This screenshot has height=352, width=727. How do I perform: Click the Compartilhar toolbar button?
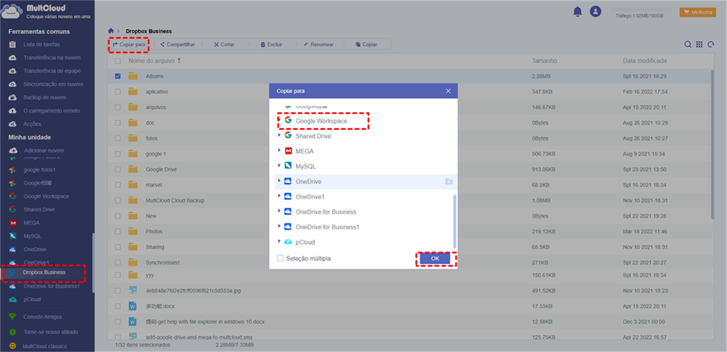pyautogui.click(x=178, y=45)
